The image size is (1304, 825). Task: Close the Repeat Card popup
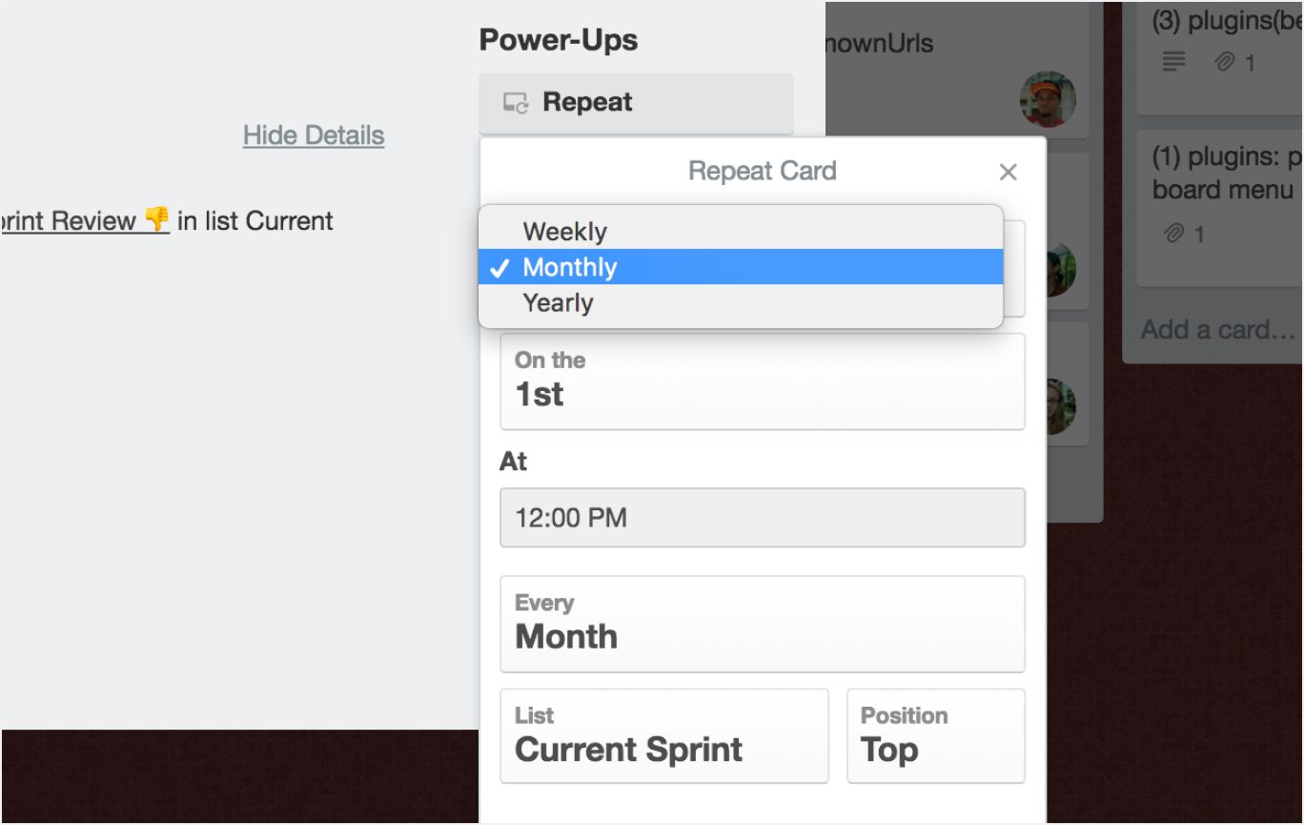pos(1008,173)
